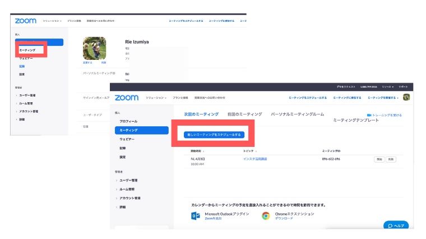Click 営業担当へのお問い合わせ in front window header
426x239 pixels.
pyautogui.click(x=210, y=98)
